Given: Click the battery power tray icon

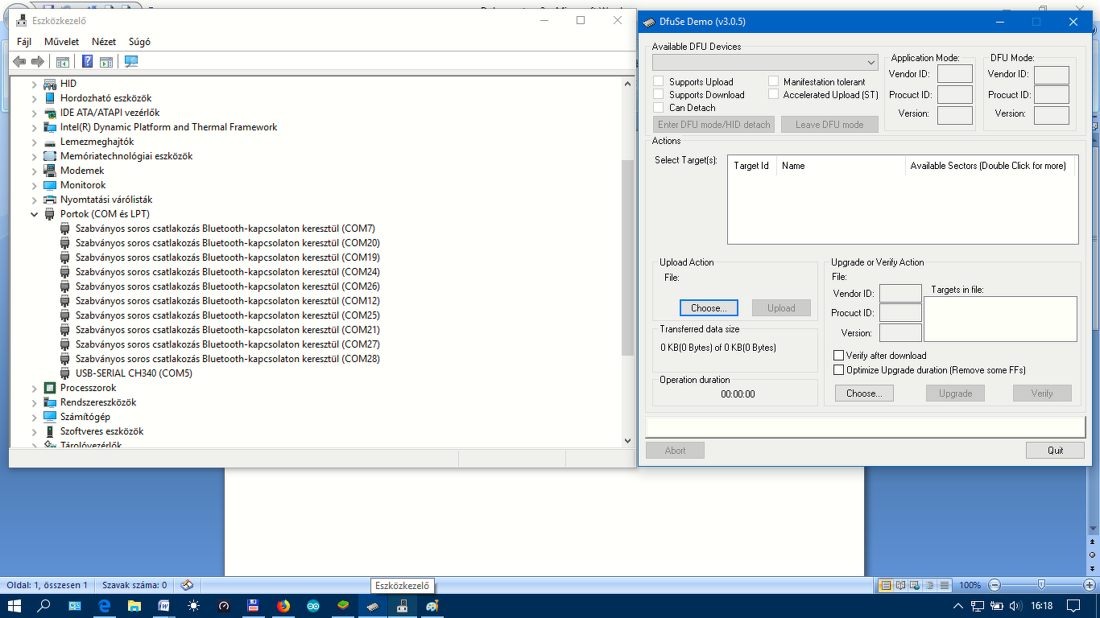Looking at the screenshot, I should coord(997,606).
